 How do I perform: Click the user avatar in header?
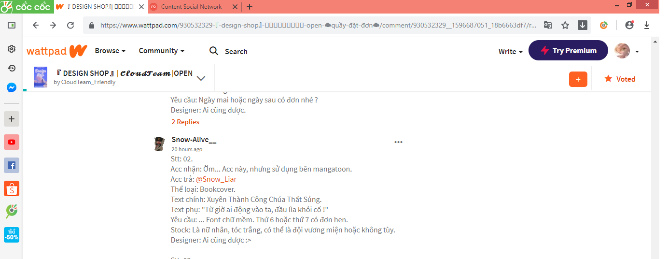(622, 51)
